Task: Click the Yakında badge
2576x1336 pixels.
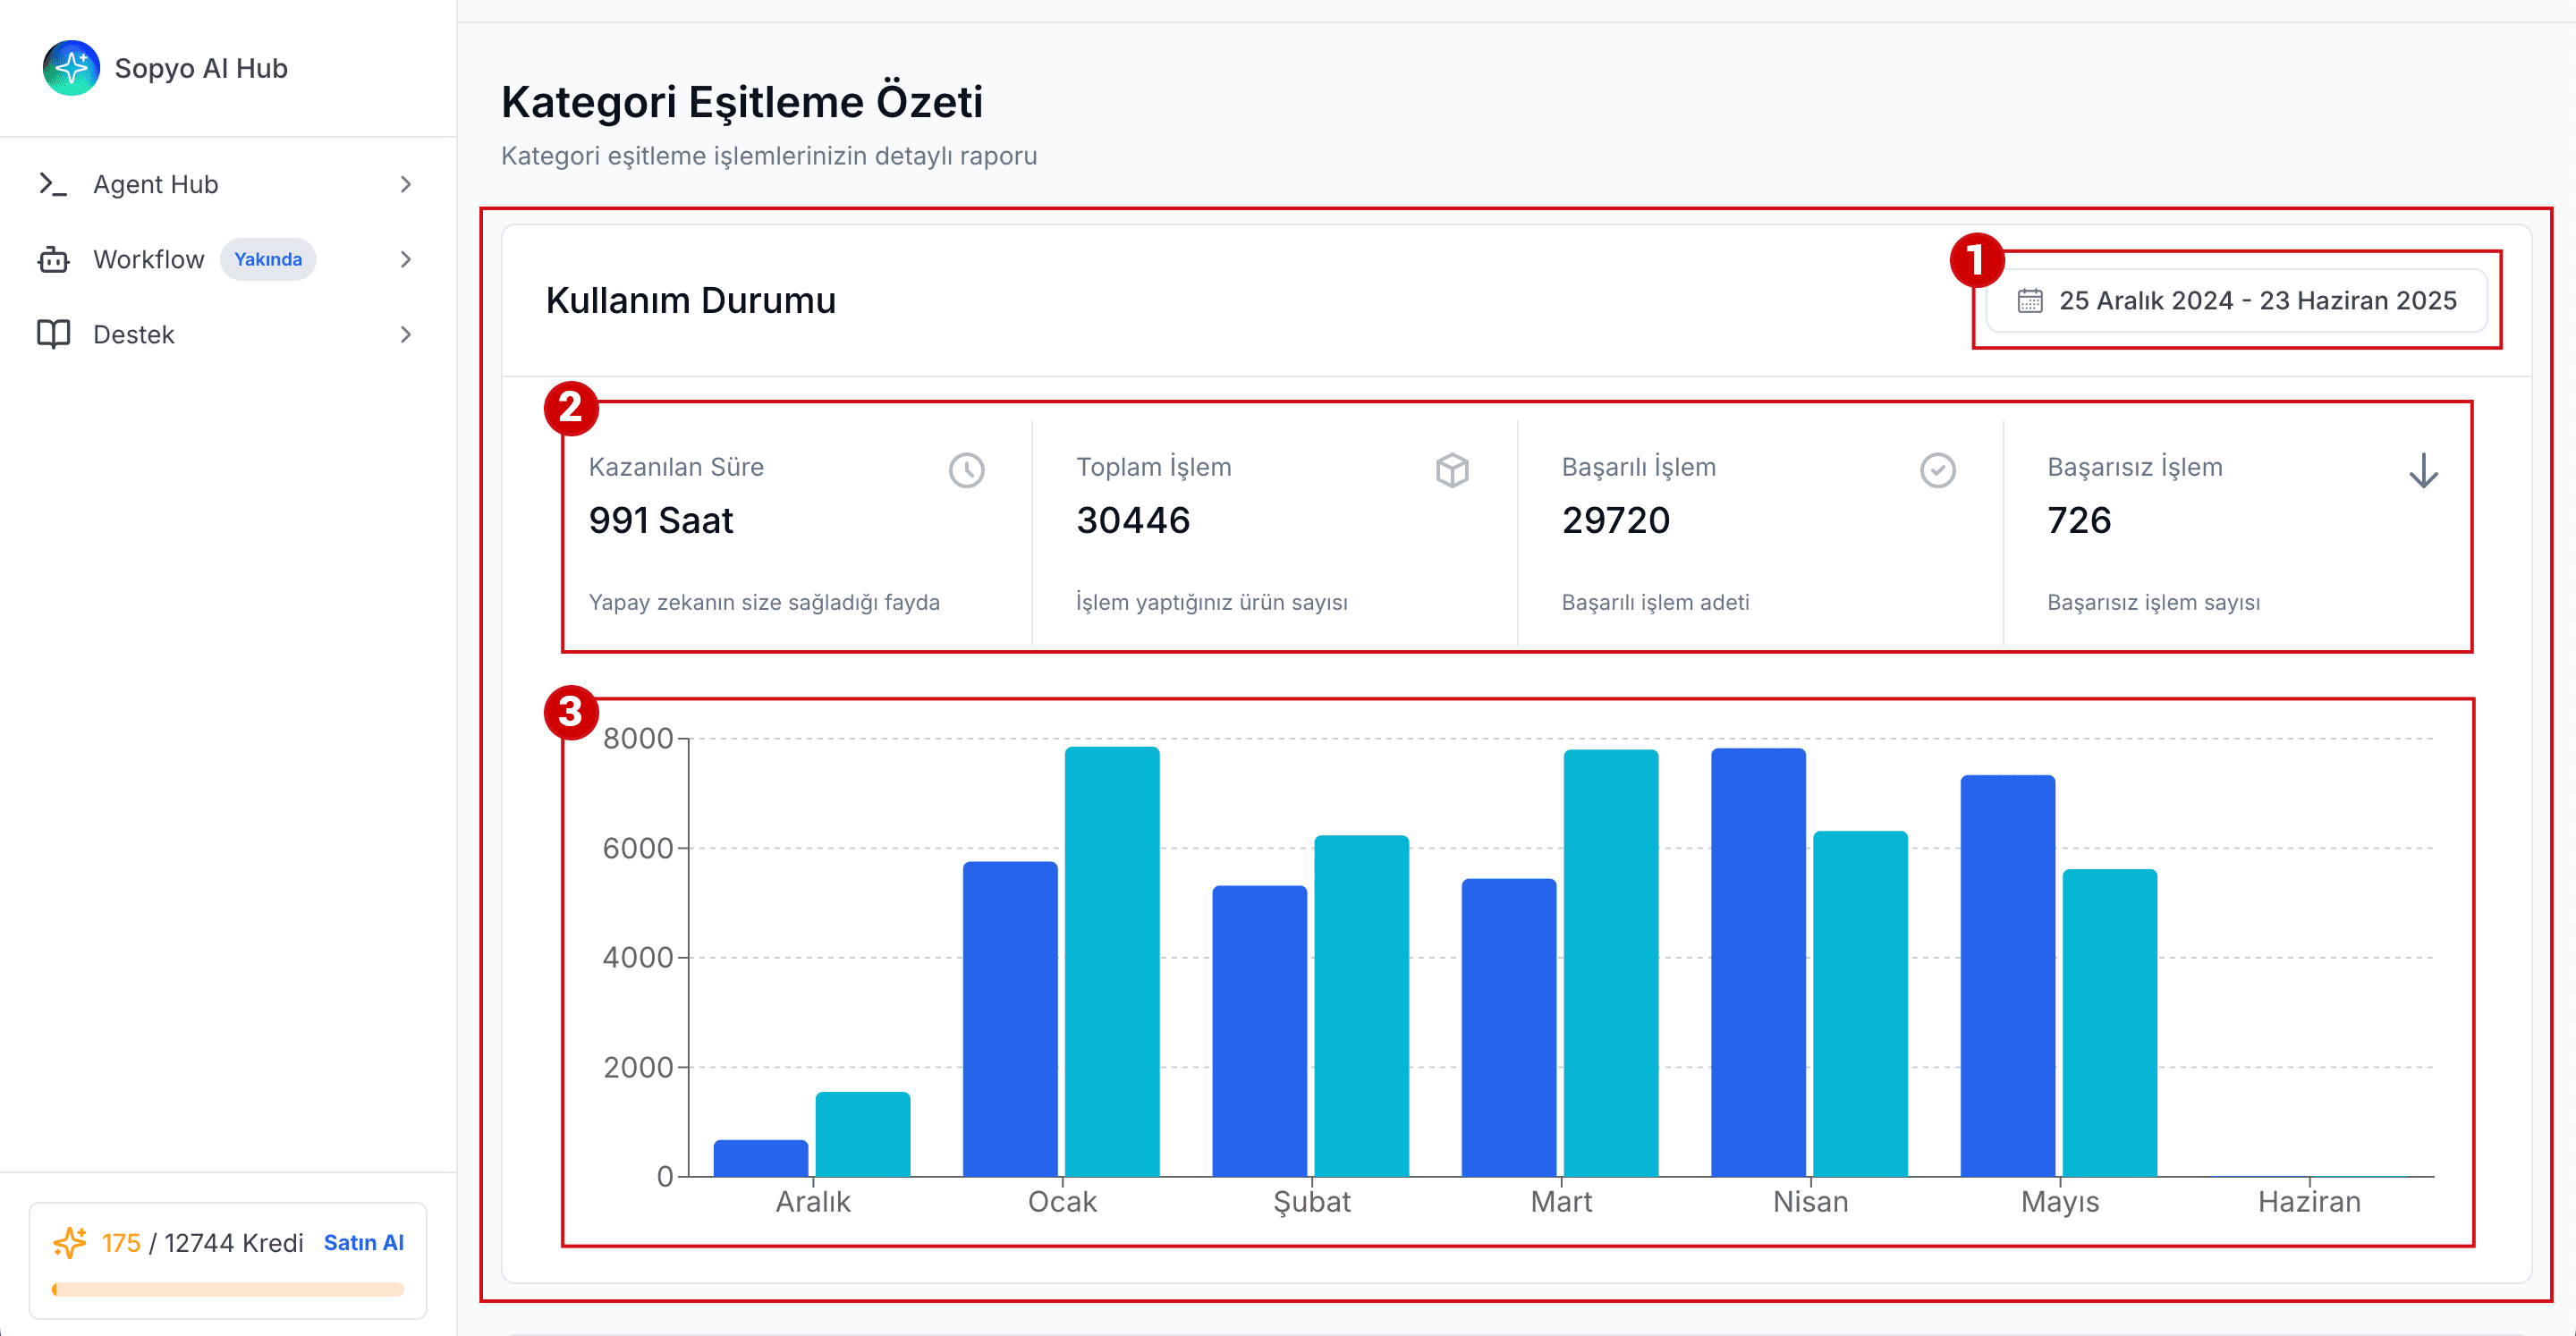Action: pyautogui.click(x=268, y=259)
